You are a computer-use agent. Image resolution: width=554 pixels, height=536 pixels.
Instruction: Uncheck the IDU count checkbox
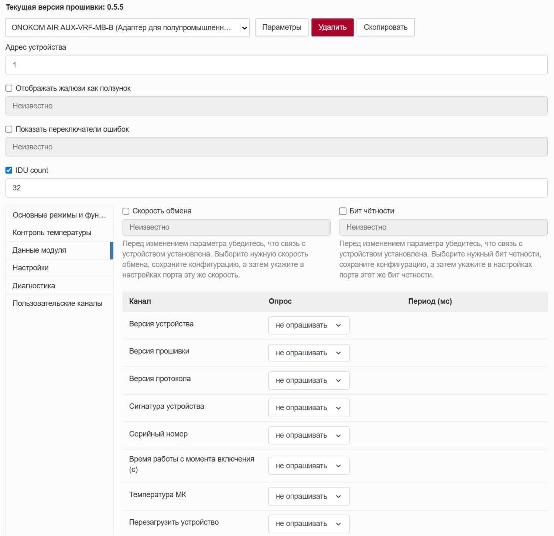coord(9,170)
